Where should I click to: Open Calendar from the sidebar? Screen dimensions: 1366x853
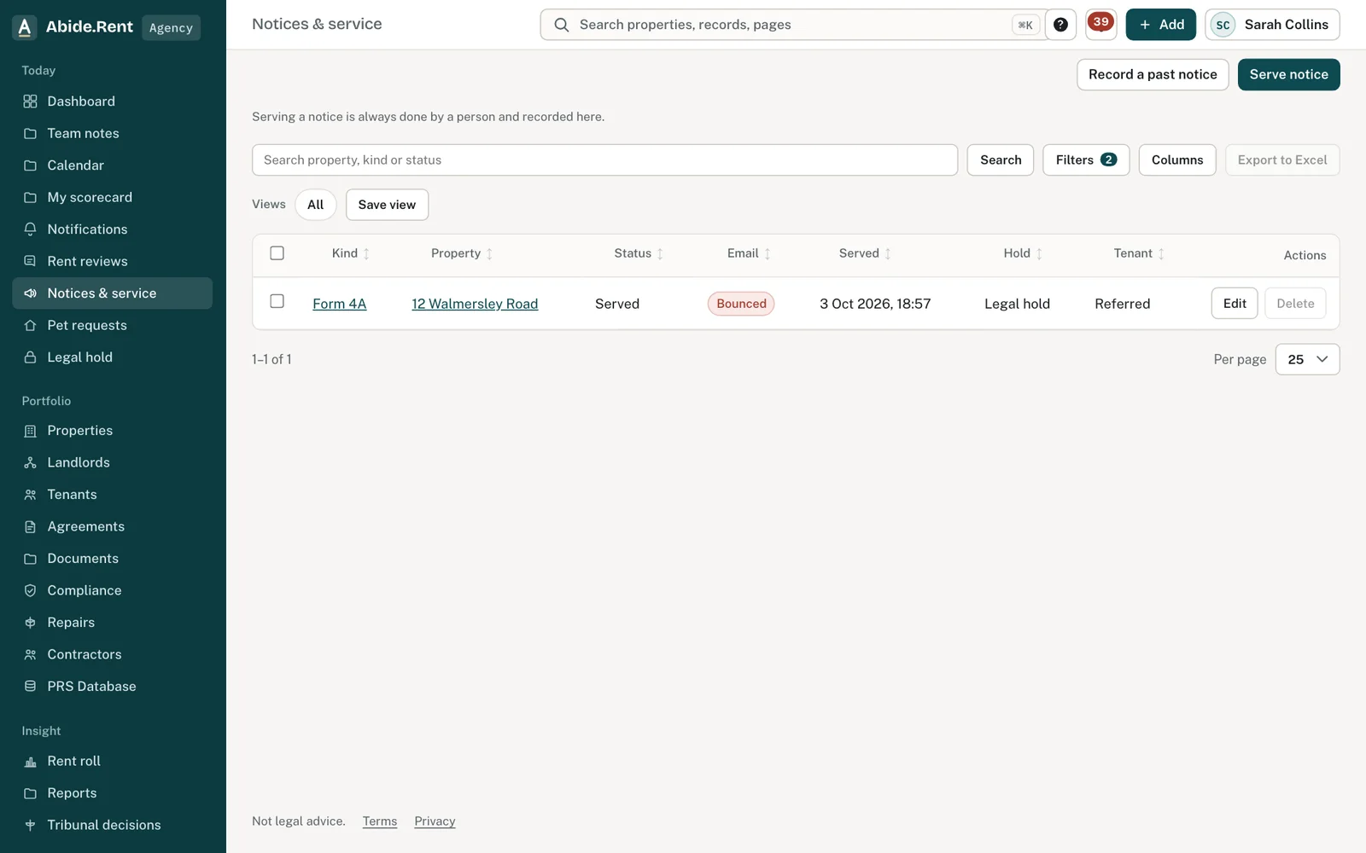coord(112,165)
